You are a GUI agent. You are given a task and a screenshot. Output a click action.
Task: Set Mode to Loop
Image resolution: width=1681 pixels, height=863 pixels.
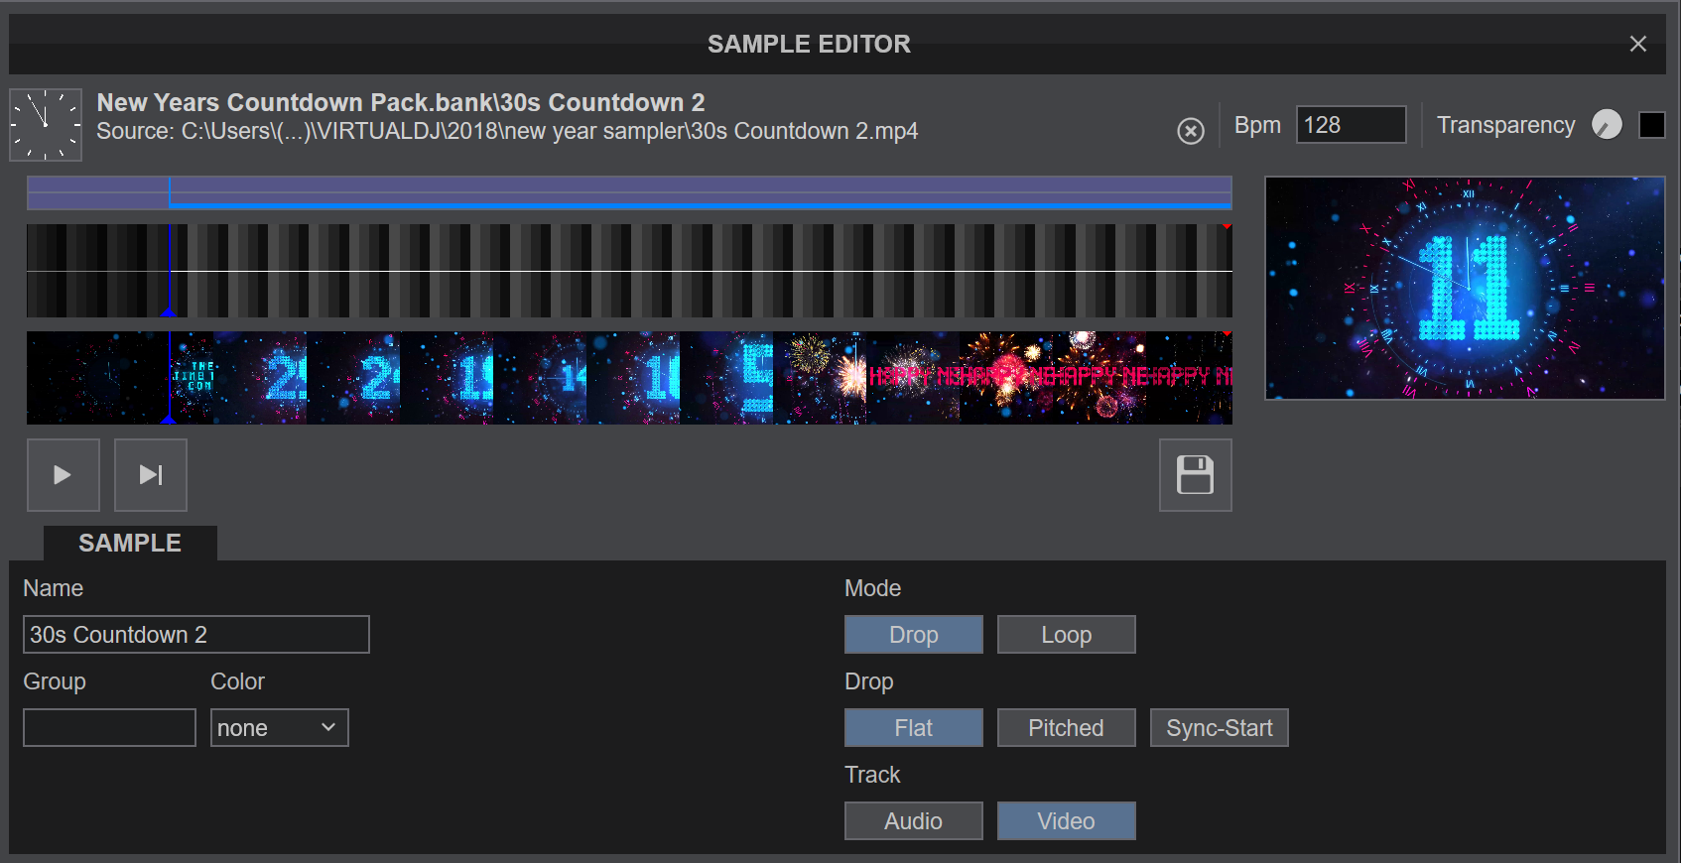(1066, 635)
